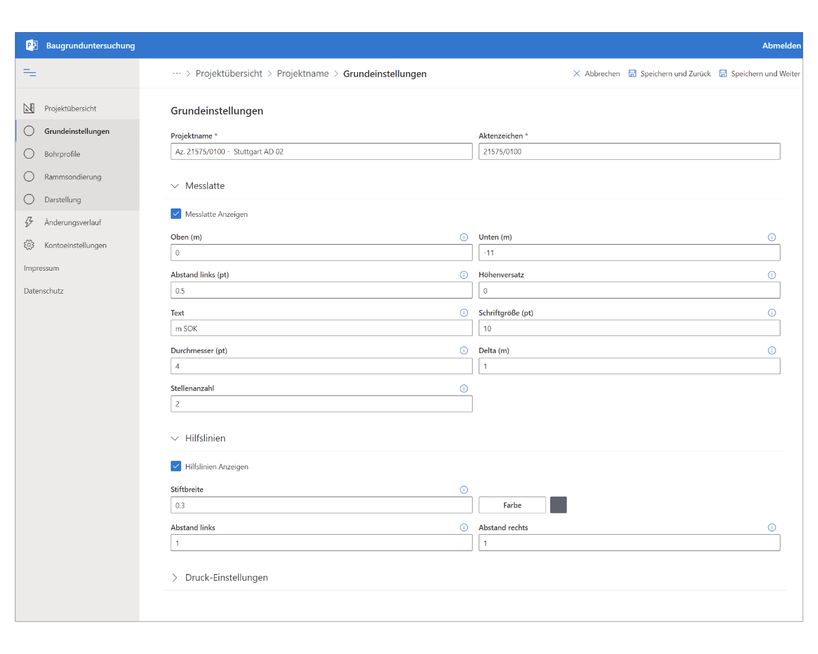Toggle the Hilfslinien Anzeigen checkbox
The image size is (818, 654).
(176, 466)
